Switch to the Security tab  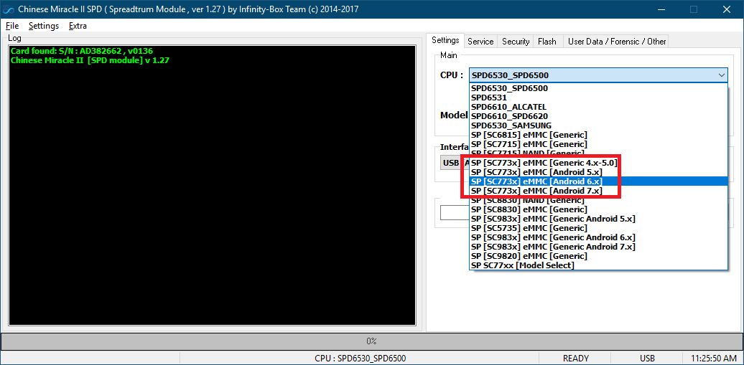click(516, 42)
